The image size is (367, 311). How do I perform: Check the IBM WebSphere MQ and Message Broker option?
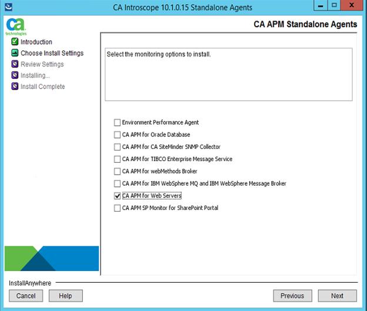click(x=117, y=183)
